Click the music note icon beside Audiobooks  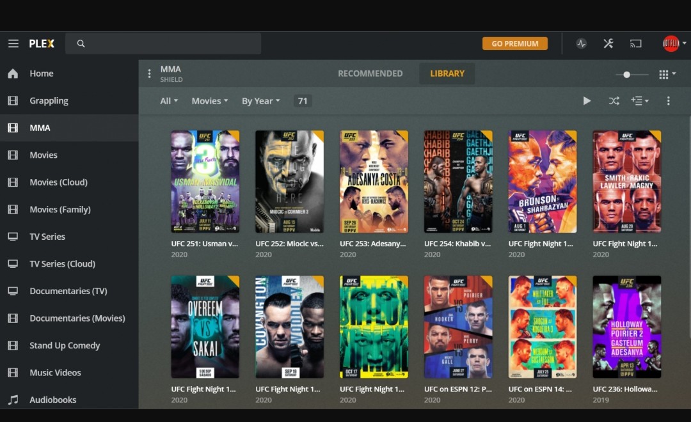(13, 400)
